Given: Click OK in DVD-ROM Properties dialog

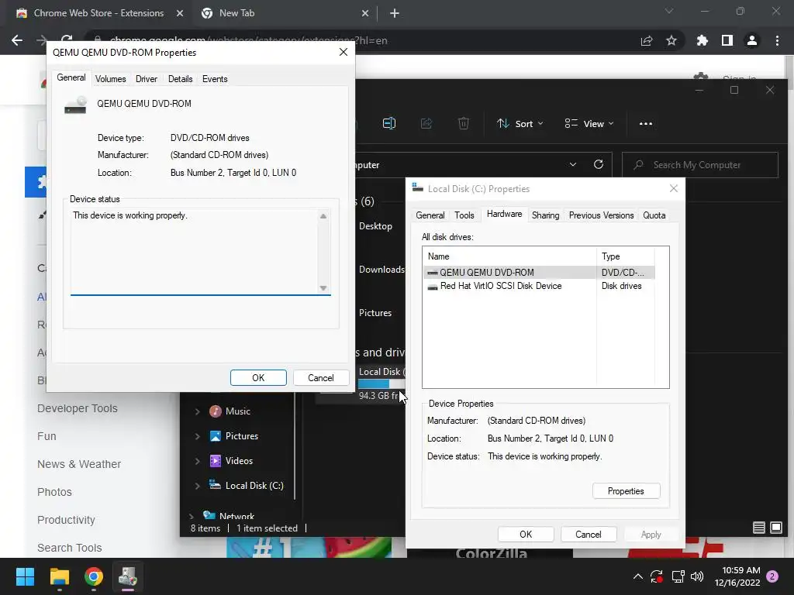Looking at the screenshot, I should coord(258,378).
